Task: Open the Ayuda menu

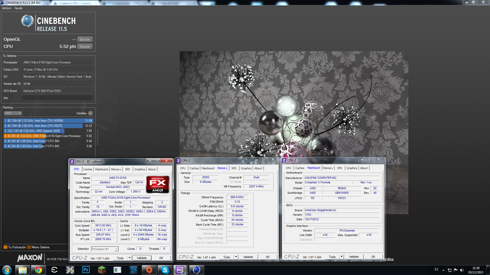Action: (x=18, y=8)
